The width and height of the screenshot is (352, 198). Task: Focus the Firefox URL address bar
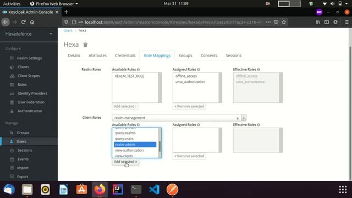click(173, 22)
